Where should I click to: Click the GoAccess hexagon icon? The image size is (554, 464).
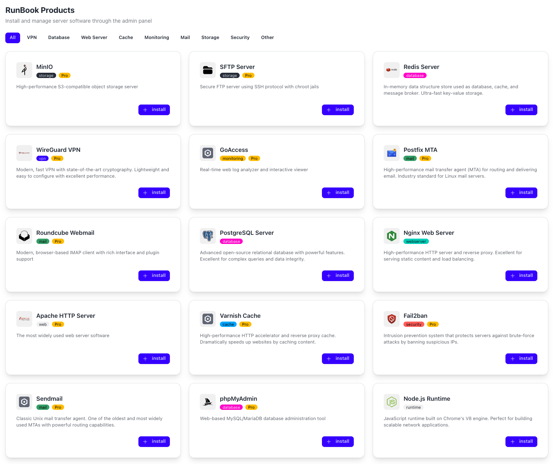208,153
